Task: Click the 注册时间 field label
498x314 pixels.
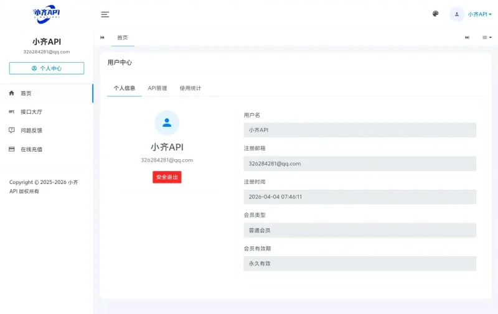Action: click(x=255, y=182)
